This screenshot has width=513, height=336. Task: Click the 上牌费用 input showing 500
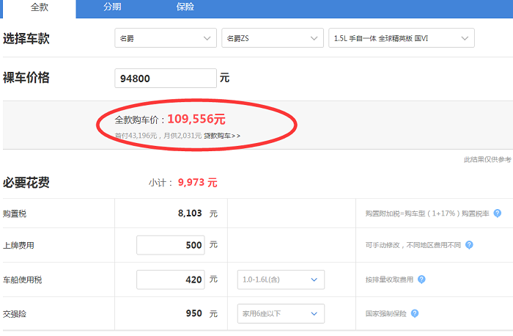click(171, 245)
